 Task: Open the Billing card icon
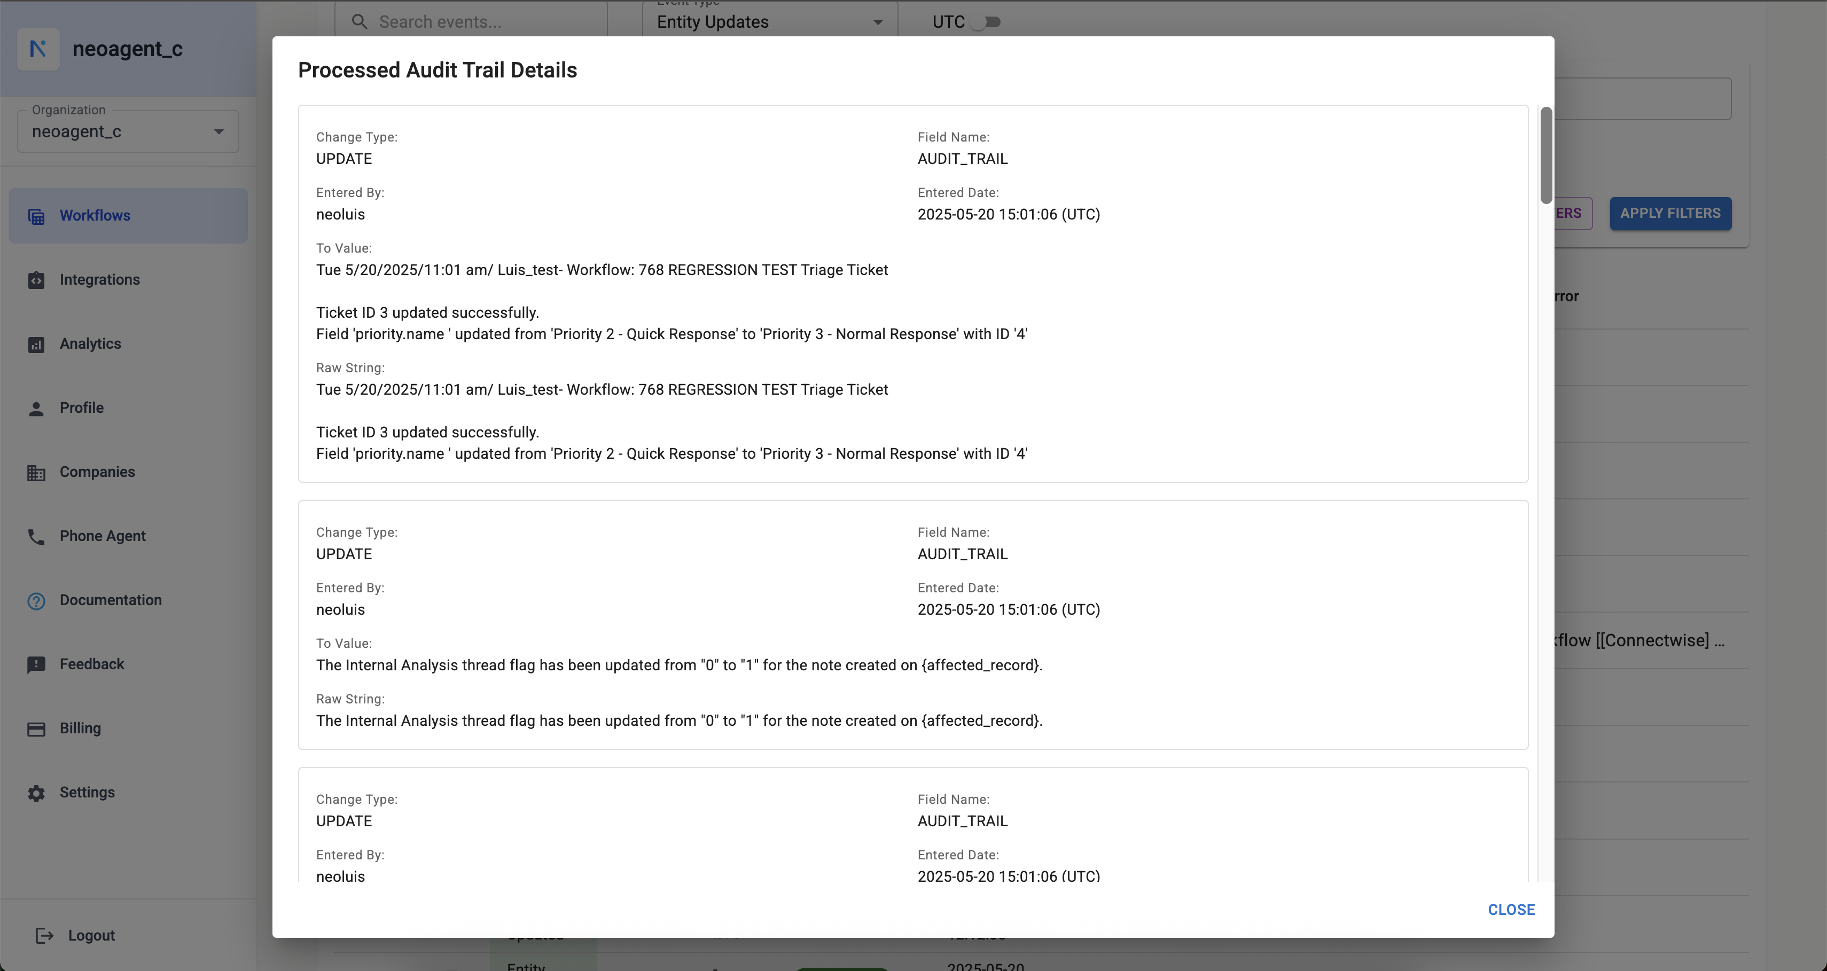click(x=36, y=729)
